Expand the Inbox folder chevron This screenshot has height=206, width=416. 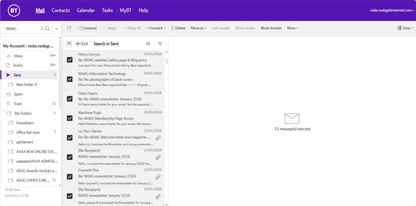tap(5, 55)
